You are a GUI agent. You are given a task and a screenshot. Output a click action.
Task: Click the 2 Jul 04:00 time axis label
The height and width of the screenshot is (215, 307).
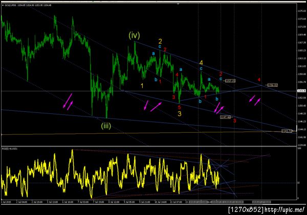coord(21,202)
